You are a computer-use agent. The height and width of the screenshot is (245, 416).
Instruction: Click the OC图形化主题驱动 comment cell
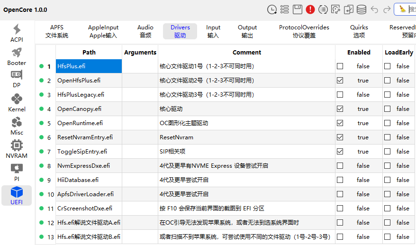[247, 123]
